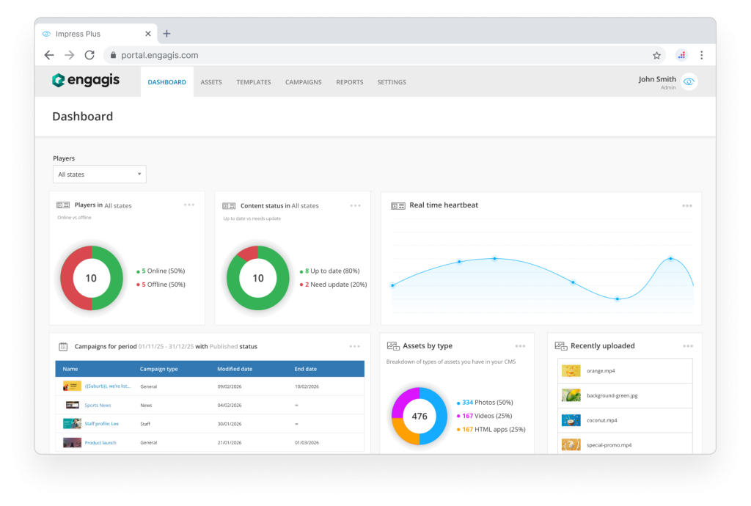Open a new browser tab with the plus button
This screenshot has width=751, height=506.
(166, 34)
